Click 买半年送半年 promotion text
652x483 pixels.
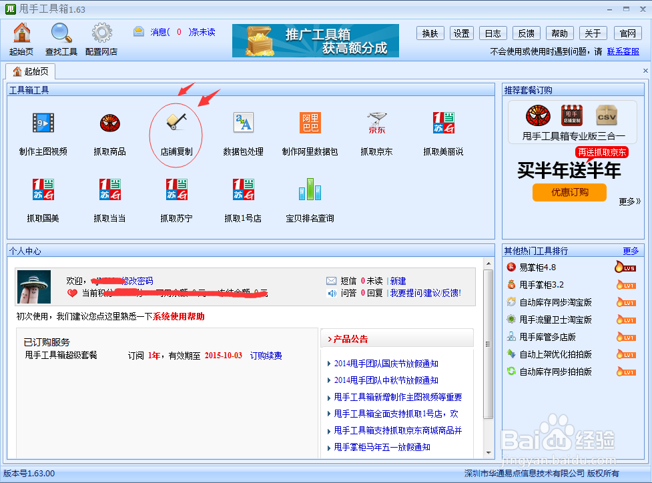click(569, 170)
